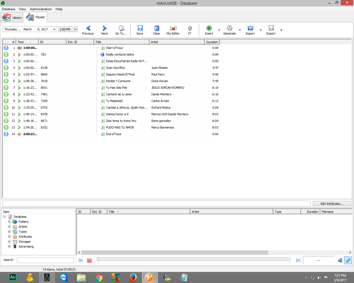Click the Export icon
Viewport: 354px width, 283px height.
tap(271, 28)
